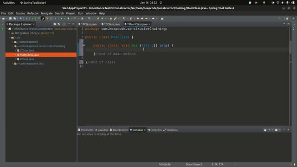Click Collapse All in Package Explorer

55,24
